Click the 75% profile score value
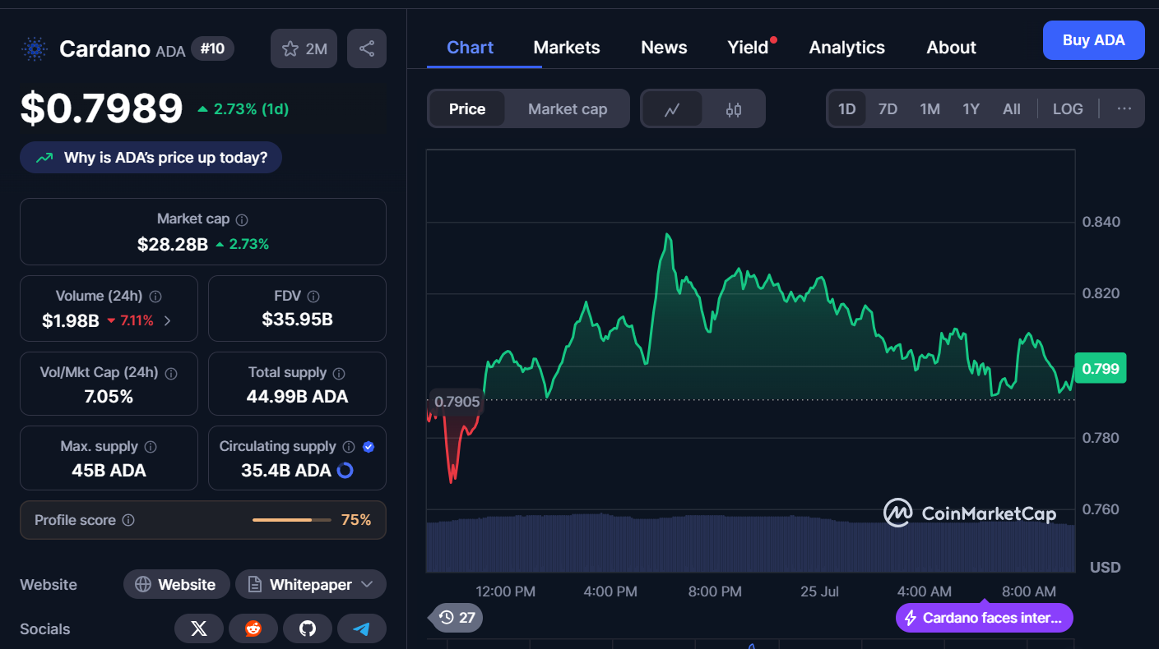 click(356, 520)
